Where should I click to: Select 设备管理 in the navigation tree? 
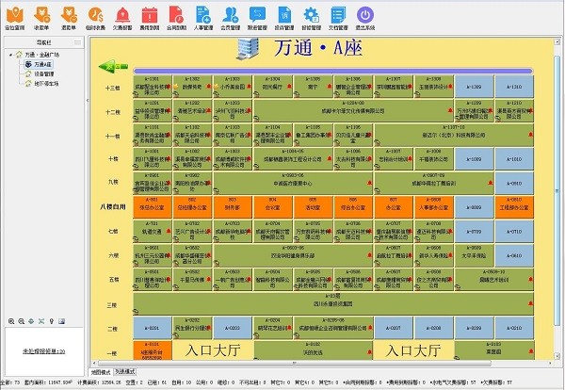(40, 73)
